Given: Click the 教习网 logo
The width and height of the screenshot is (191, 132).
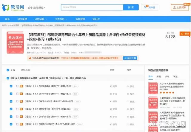Looking at the screenshot, I should click(x=13, y=7).
